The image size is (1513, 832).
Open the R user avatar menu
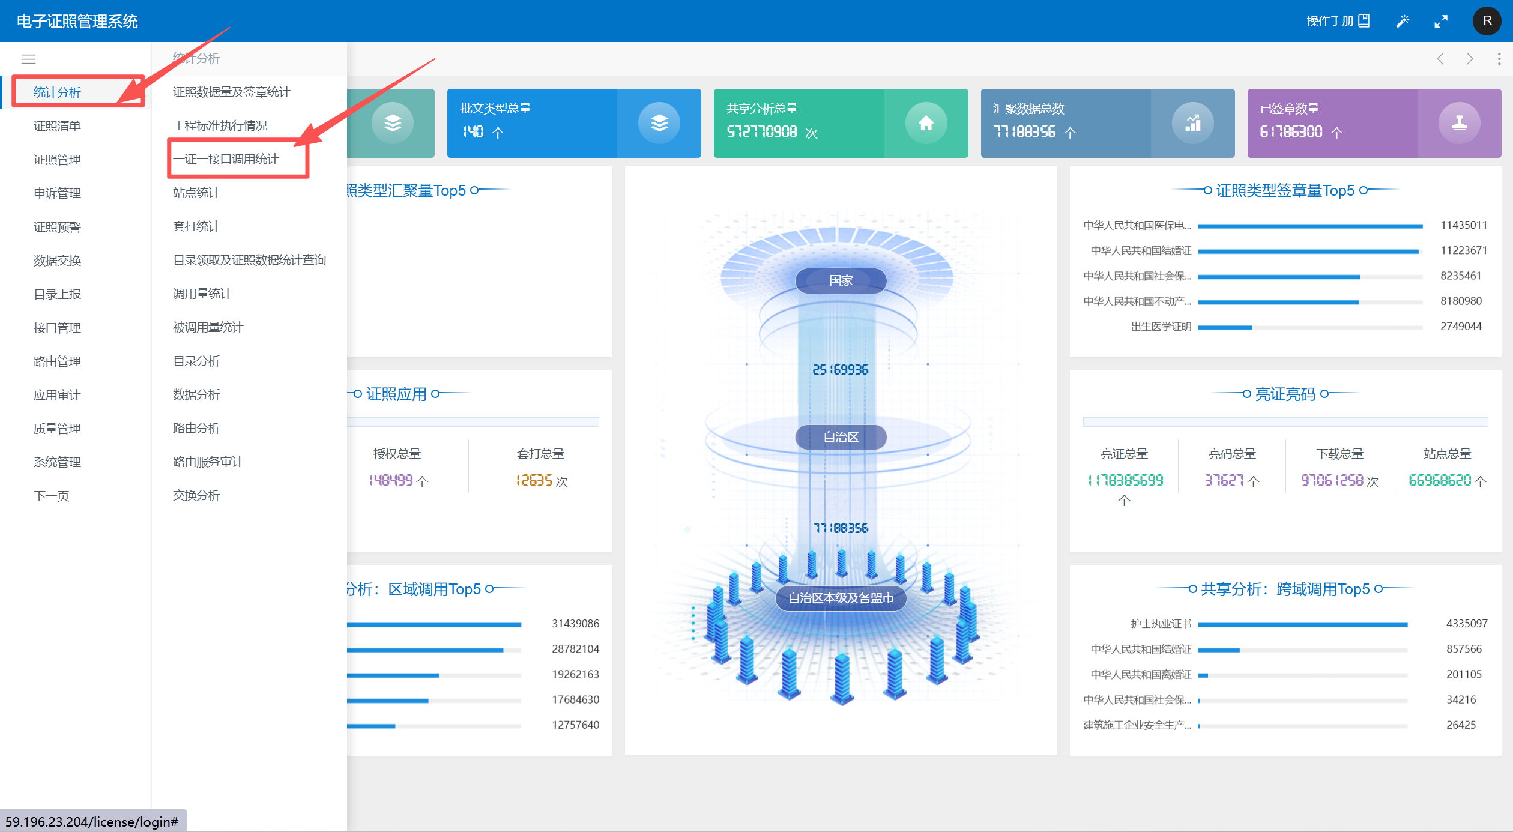click(1487, 21)
